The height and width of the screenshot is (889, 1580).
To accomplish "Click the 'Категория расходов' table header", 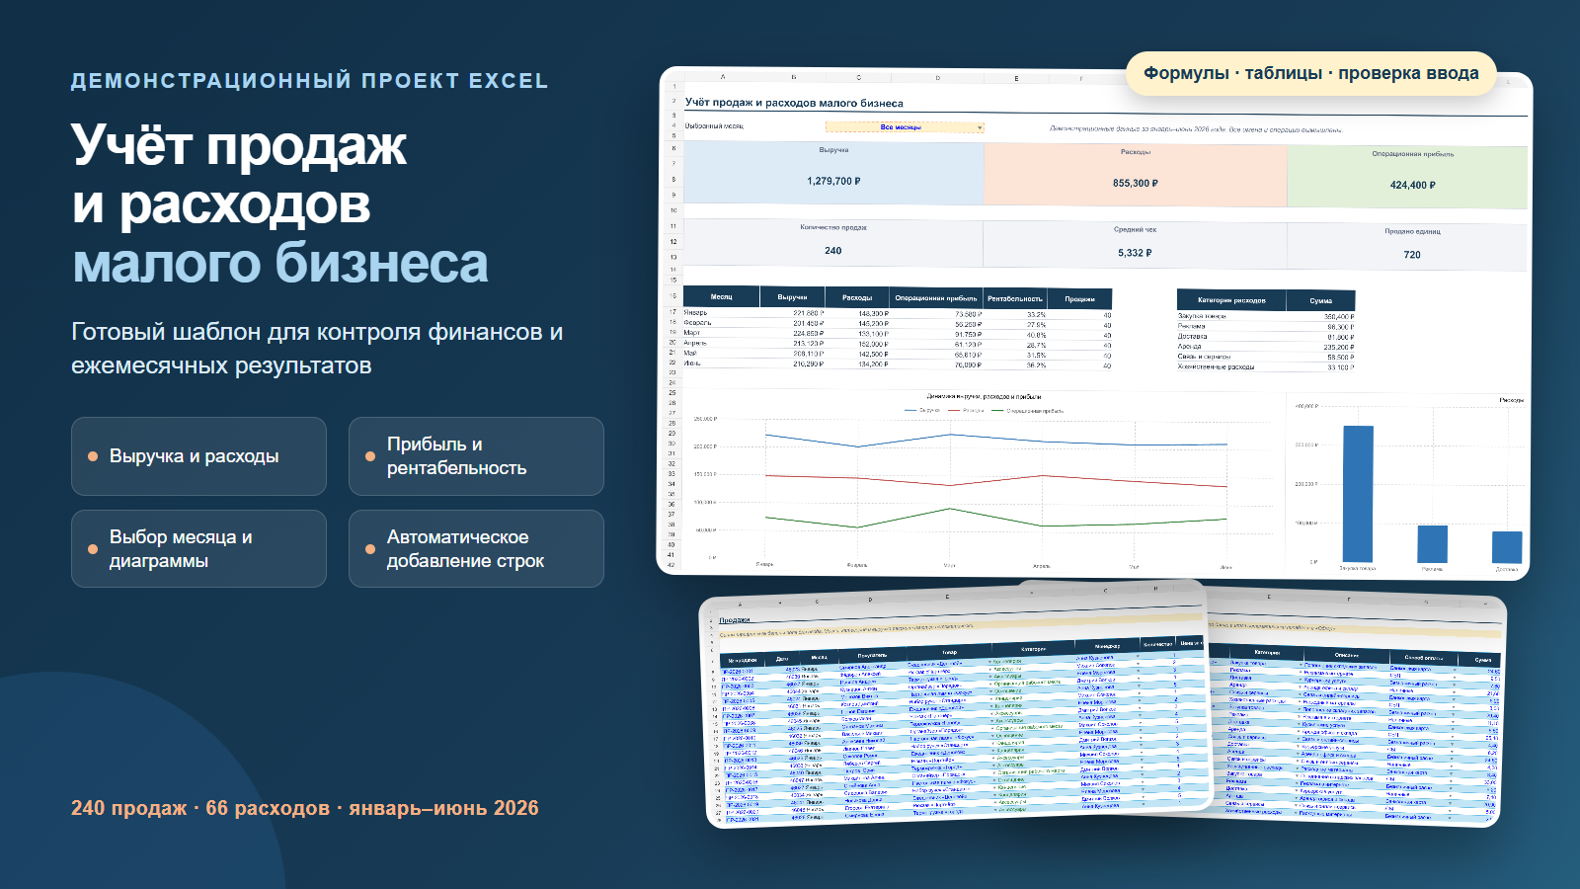I will click(x=1231, y=300).
